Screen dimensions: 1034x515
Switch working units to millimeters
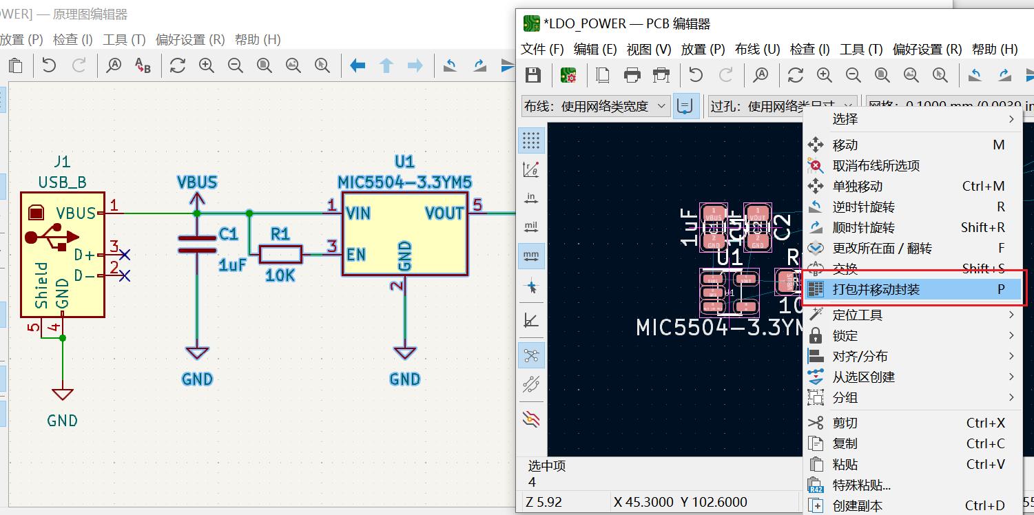532,255
